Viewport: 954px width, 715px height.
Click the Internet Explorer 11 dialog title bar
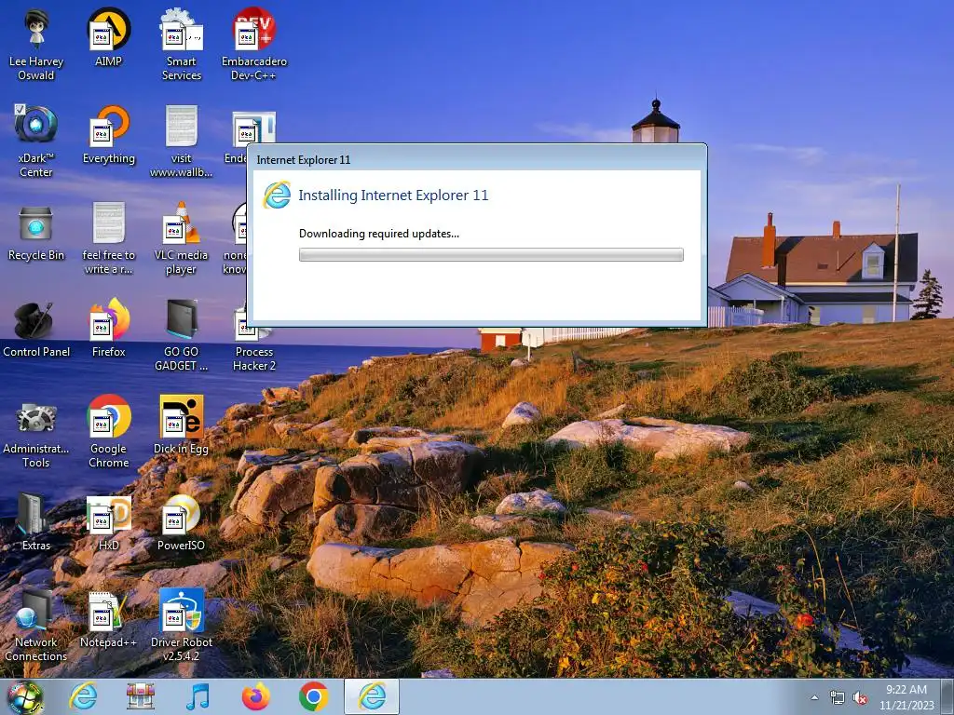(476, 159)
